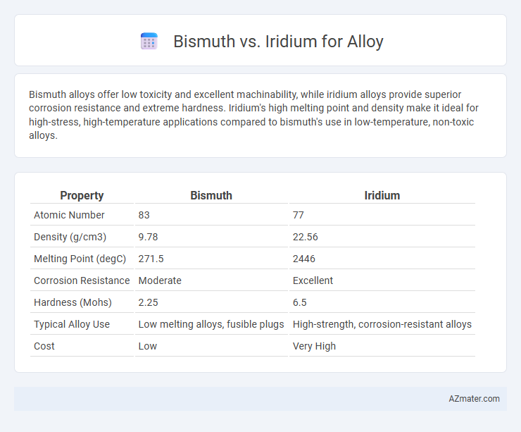This screenshot has height=432, width=521.
Task: Click the calendar grid icon beside the title
Action: coord(149,42)
